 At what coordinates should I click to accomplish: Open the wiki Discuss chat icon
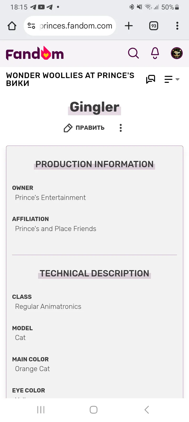pos(151,79)
